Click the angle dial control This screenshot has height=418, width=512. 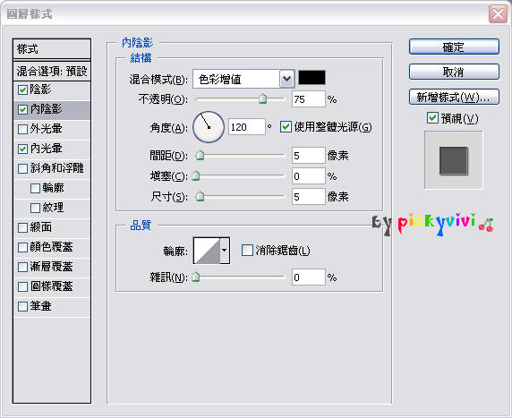(209, 127)
